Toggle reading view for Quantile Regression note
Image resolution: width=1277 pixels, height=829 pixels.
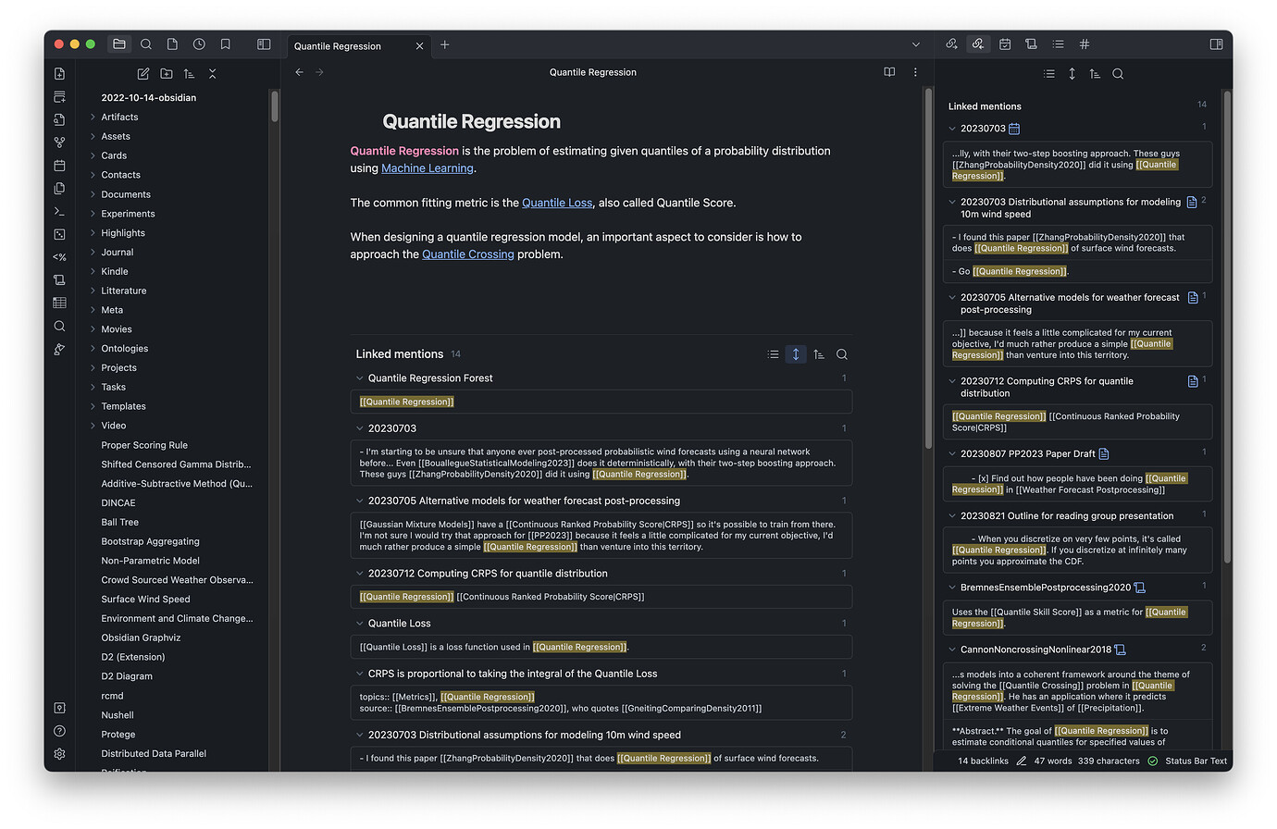[x=888, y=72]
